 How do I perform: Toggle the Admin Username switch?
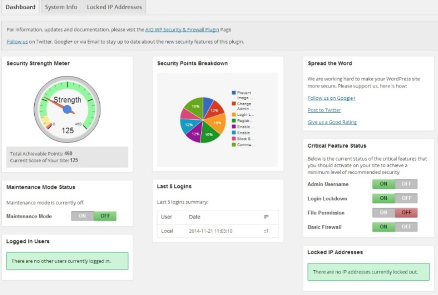394,184
